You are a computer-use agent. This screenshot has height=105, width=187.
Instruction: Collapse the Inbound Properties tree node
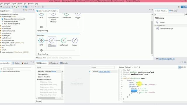37,79
